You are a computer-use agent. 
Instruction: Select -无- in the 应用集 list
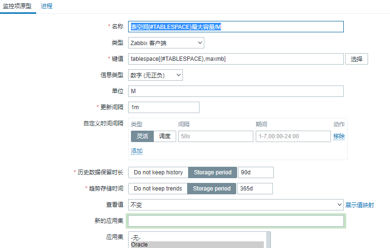(197, 238)
